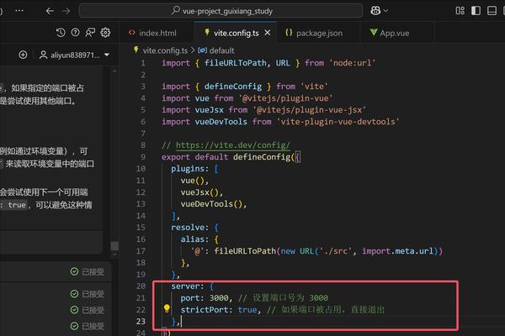Viewport: 505px width, 336px height.
Task: Click the chat panel scrollbar thumb
Action: [x=114, y=246]
